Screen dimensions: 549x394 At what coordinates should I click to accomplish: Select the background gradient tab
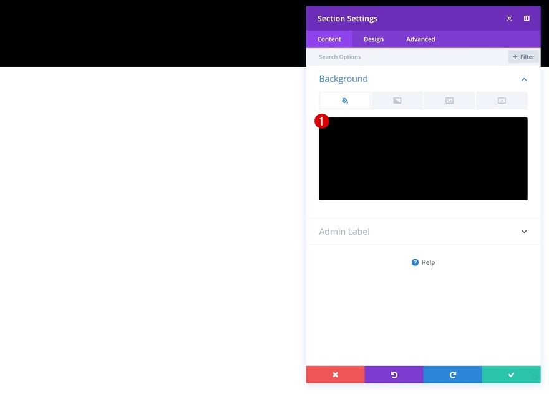[397, 101]
